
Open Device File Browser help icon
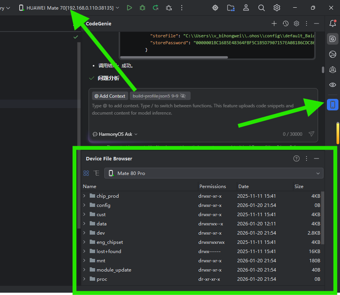point(296,158)
